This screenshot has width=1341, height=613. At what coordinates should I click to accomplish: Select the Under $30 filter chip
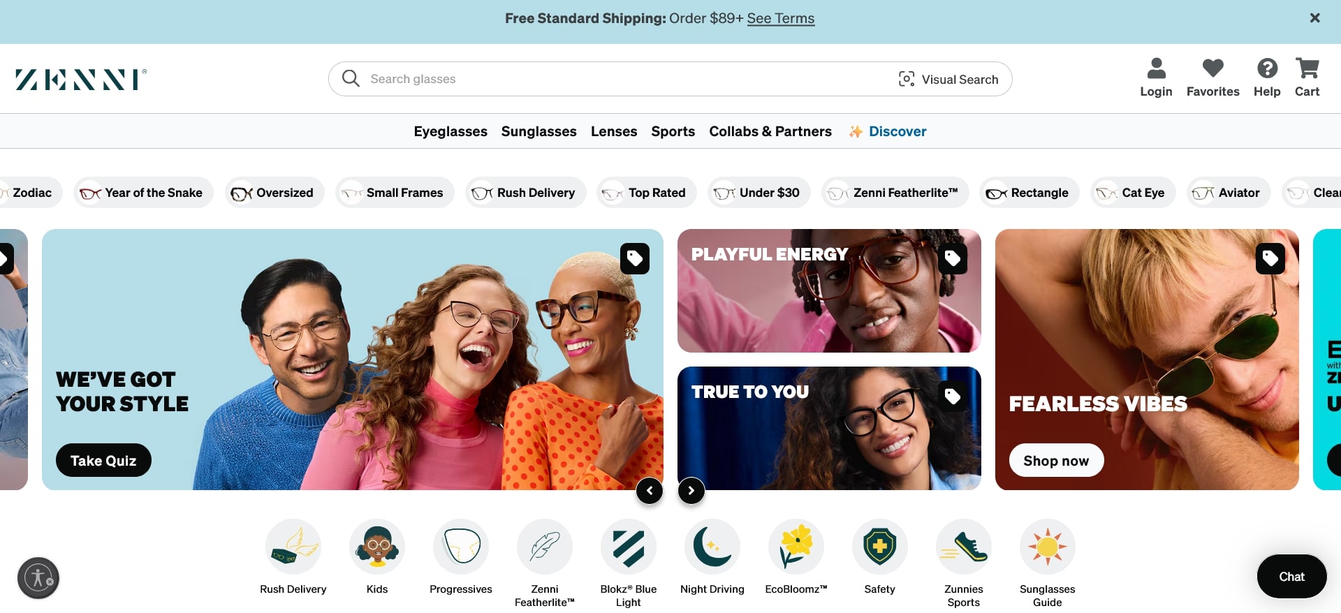click(x=759, y=193)
